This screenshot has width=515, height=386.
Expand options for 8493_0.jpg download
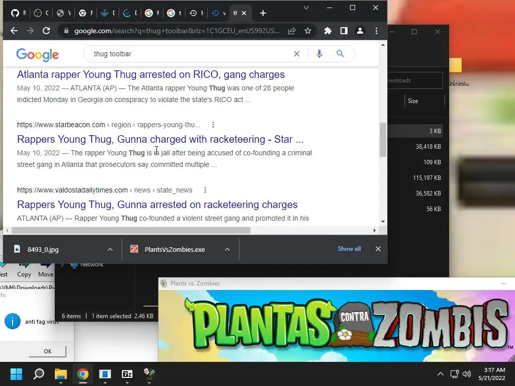[x=110, y=249]
